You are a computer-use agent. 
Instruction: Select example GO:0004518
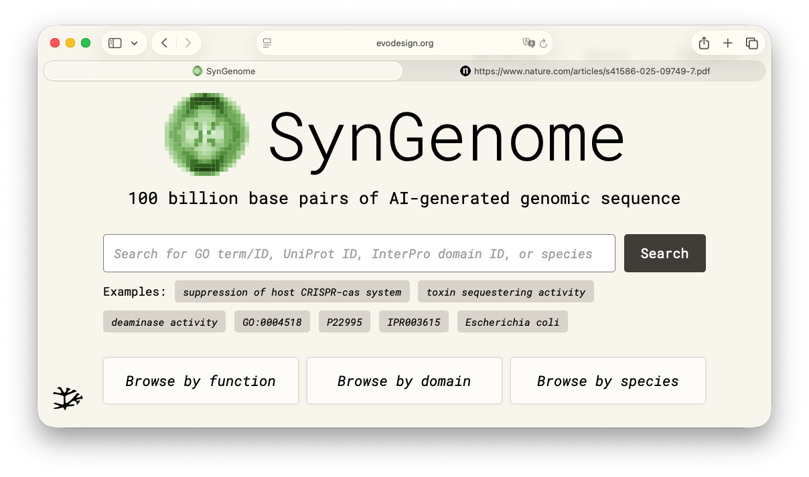point(272,322)
